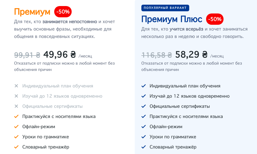Click the X icon next to Изучай до 12 языков

16,96
